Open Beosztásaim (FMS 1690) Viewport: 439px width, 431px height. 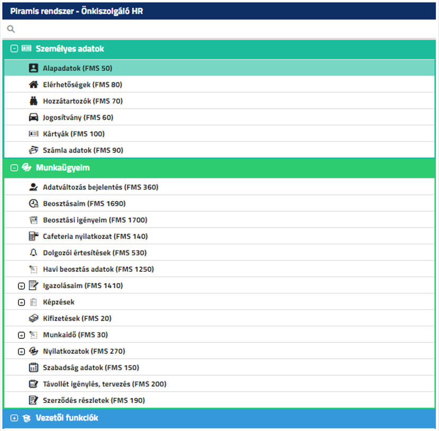[x=219, y=203]
